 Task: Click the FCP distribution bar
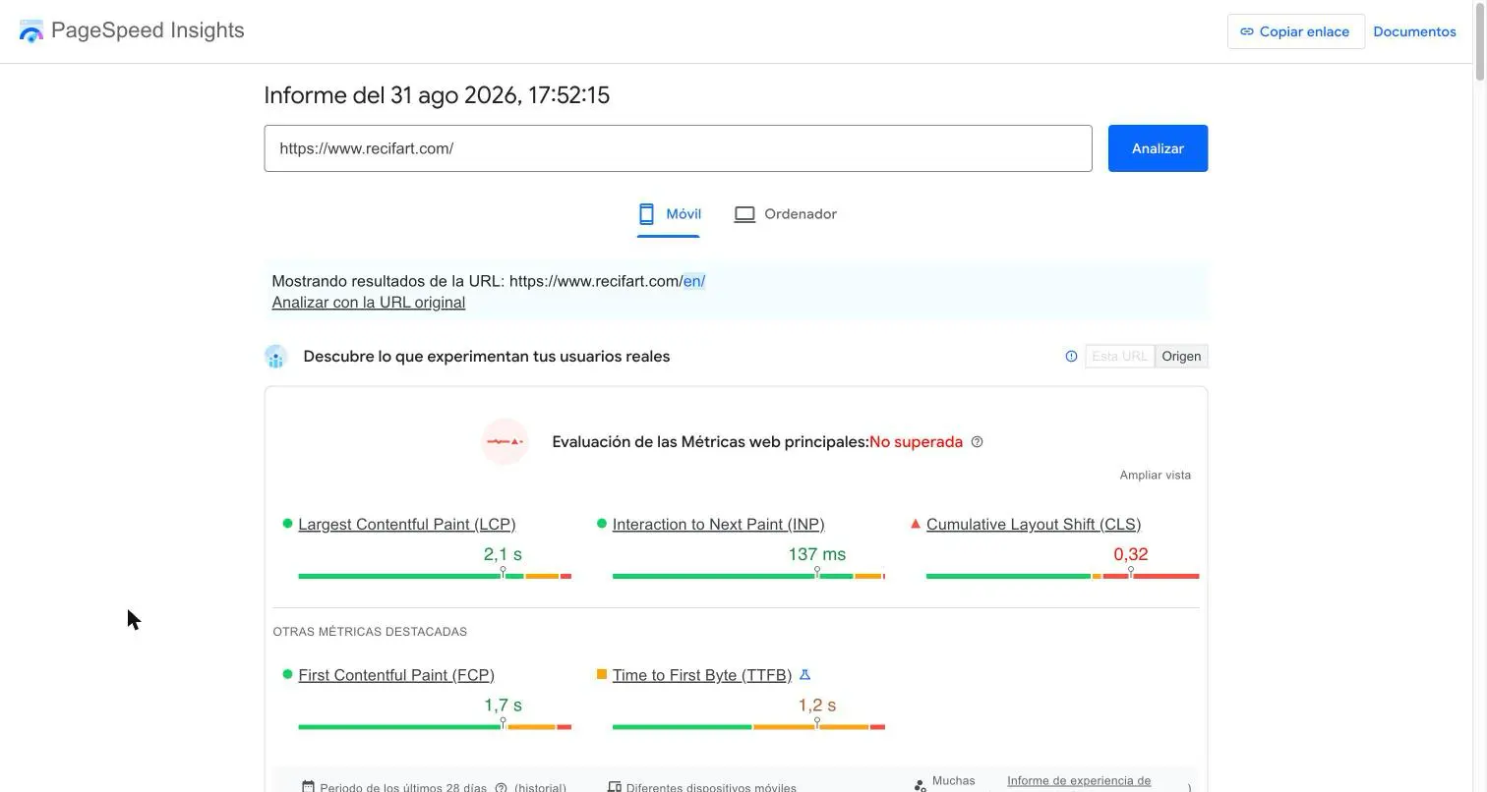[435, 727]
